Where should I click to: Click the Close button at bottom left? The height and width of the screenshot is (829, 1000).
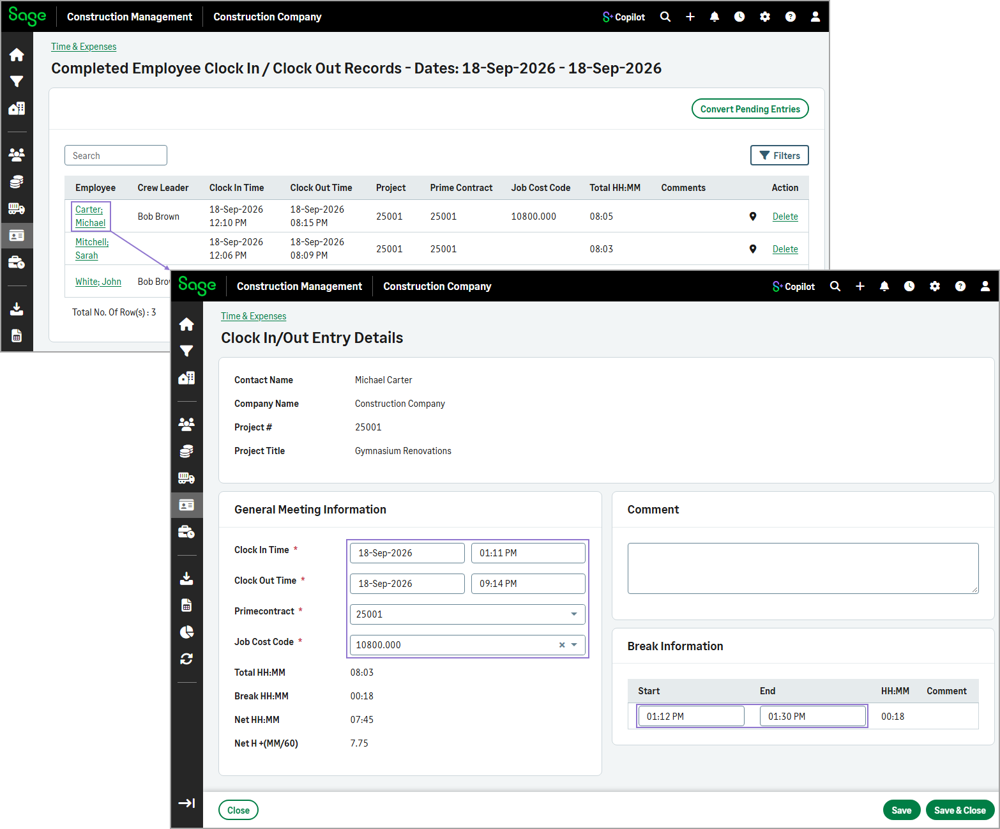(238, 810)
